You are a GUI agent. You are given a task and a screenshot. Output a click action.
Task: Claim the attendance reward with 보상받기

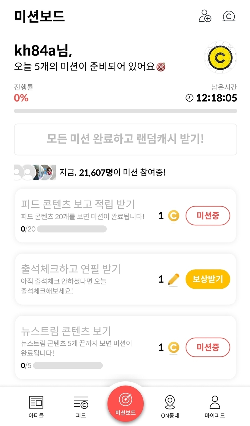coord(208,279)
